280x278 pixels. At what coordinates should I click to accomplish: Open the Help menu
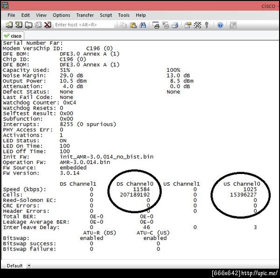tap(141, 15)
